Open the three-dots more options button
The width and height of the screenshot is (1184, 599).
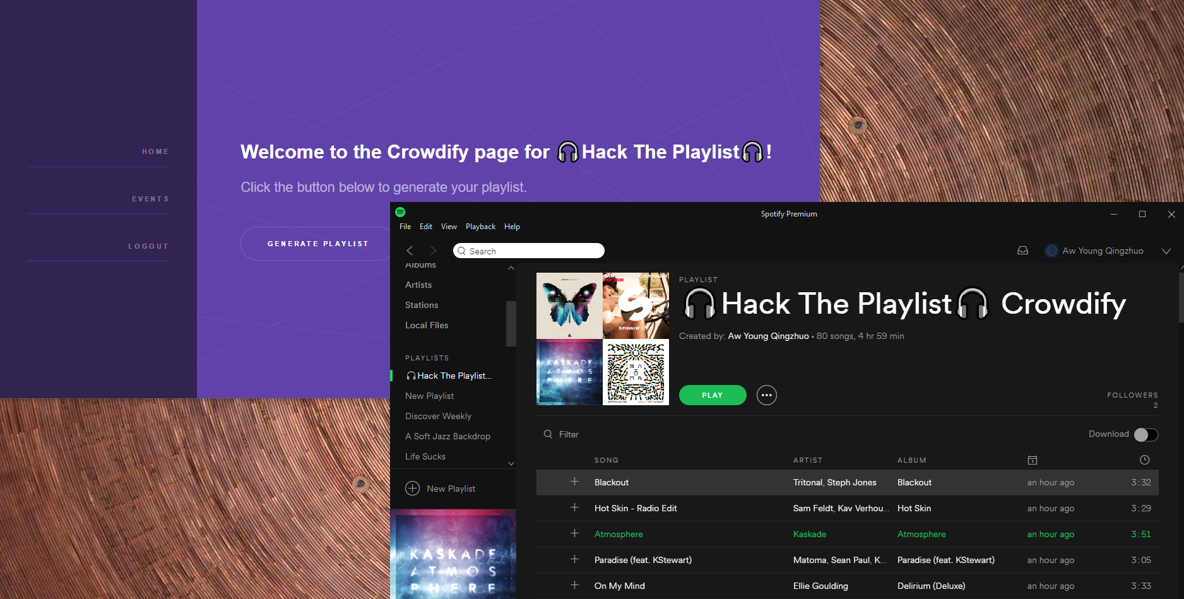coord(767,395)
